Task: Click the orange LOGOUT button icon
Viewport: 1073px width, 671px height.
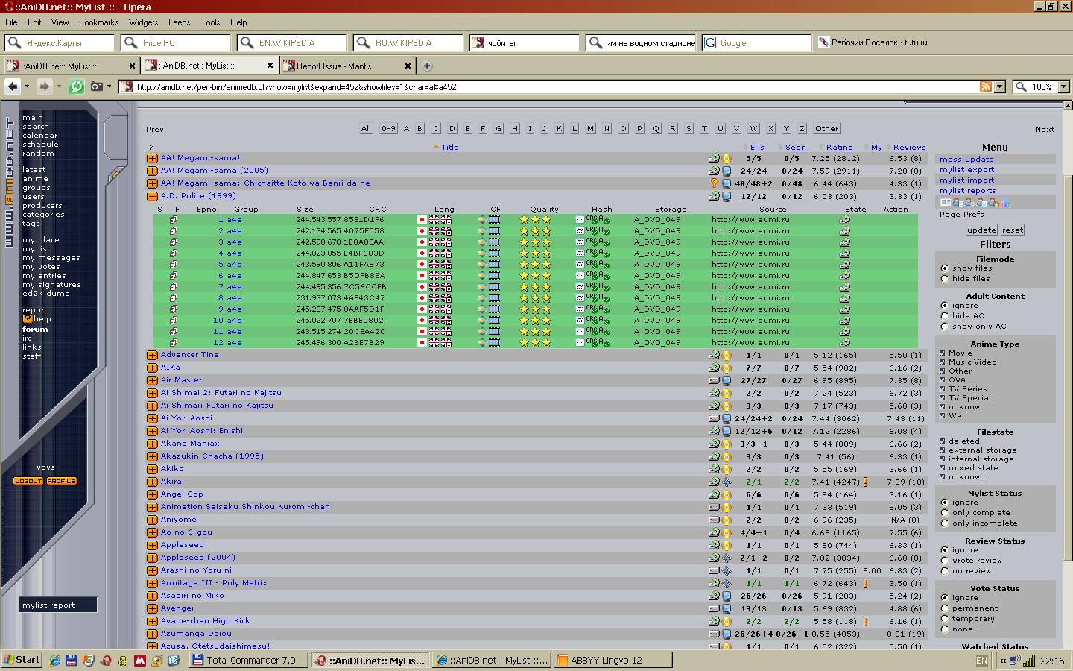Action: [x=28, y=481]
